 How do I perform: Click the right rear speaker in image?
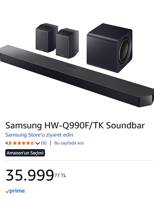[x=67, y=43]
